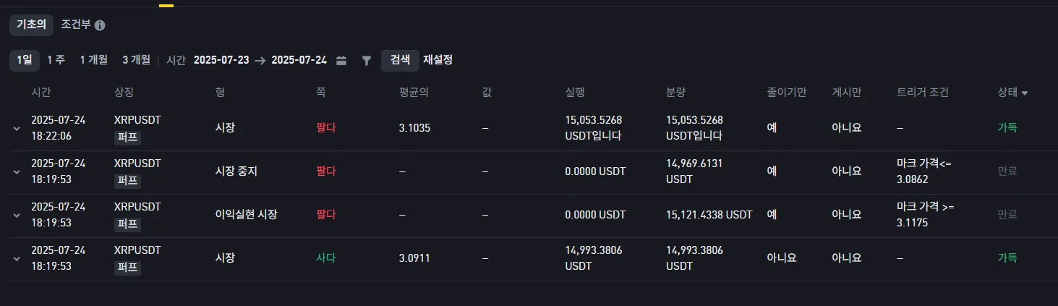Image resolution: width=1058 pixels, height=306 pixels.
Task: Edit the start date 2025-07-23
Action: [221, 60]
